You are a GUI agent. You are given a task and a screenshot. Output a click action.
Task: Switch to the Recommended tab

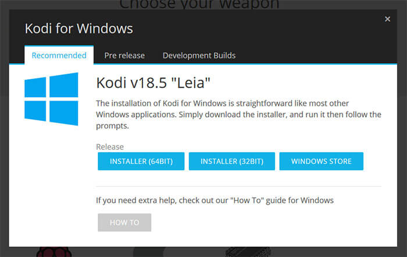pos(59,55)
